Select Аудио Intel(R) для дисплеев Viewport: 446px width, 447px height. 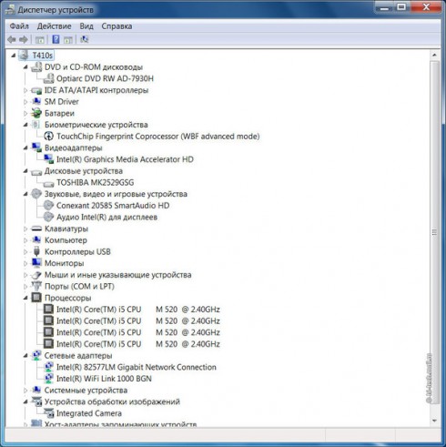(x=106, y=217)
